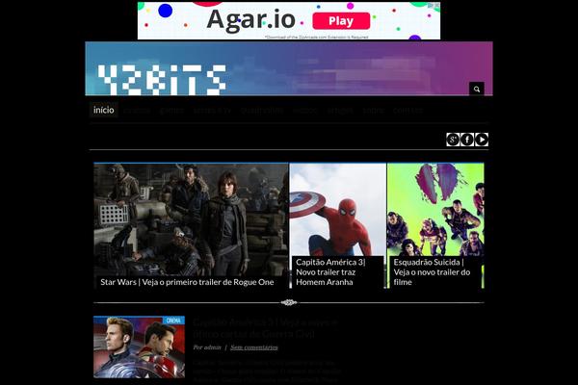
Task: Select the início menu item
Action: pyautogui.click(x=104, y=110)
